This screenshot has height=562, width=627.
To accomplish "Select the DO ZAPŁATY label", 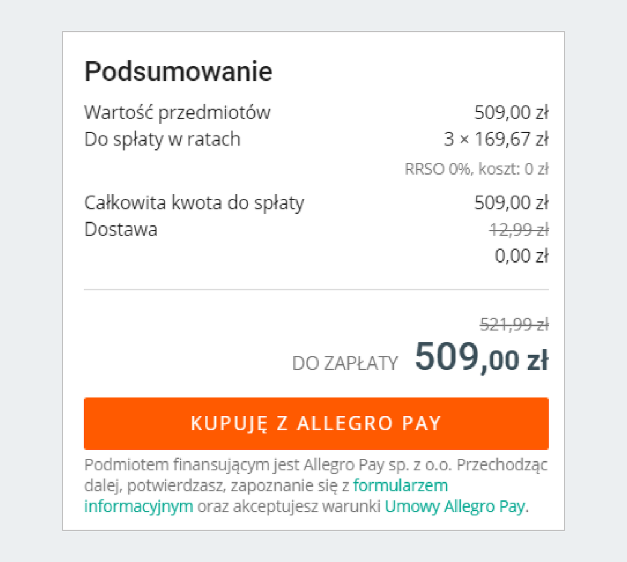I will pos(345,364).
